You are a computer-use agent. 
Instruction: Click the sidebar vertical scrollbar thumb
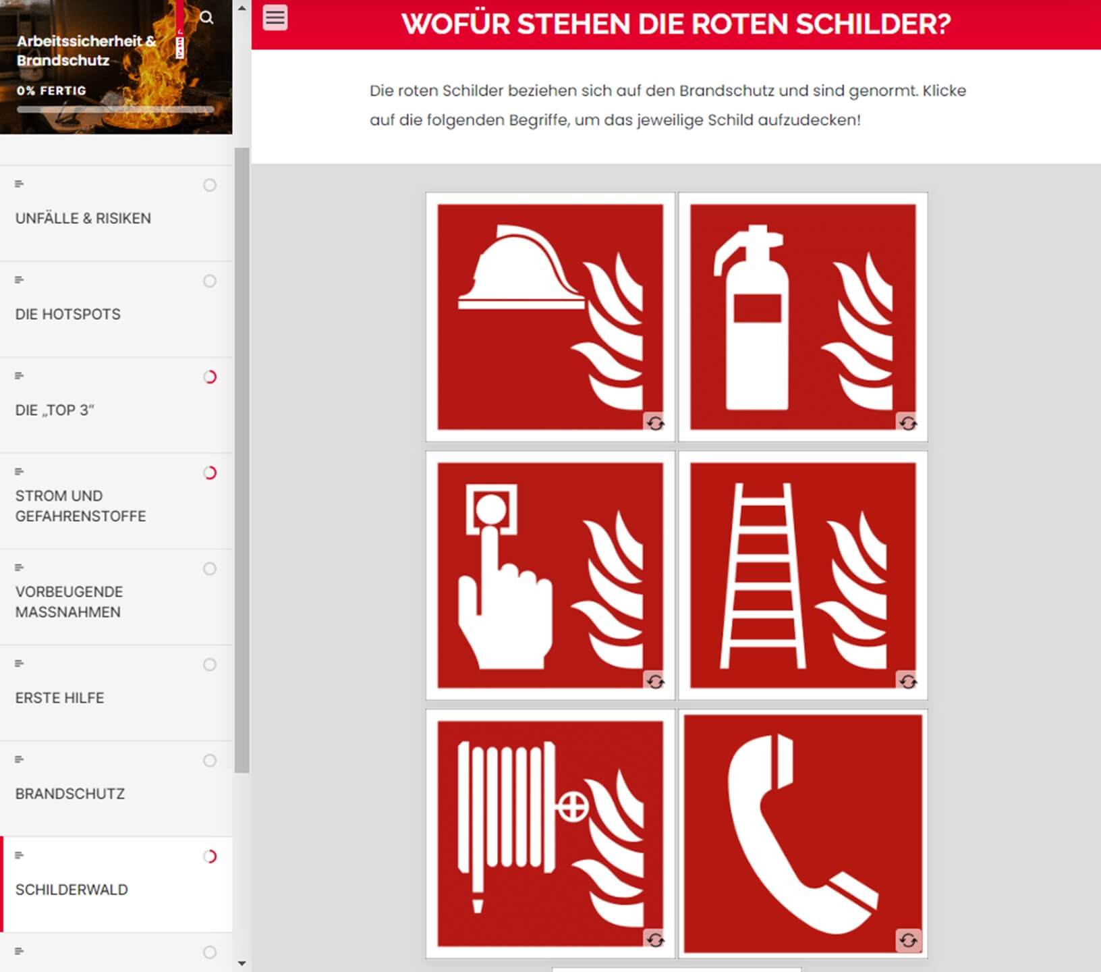pyautogui.click(x=242, y=460)
